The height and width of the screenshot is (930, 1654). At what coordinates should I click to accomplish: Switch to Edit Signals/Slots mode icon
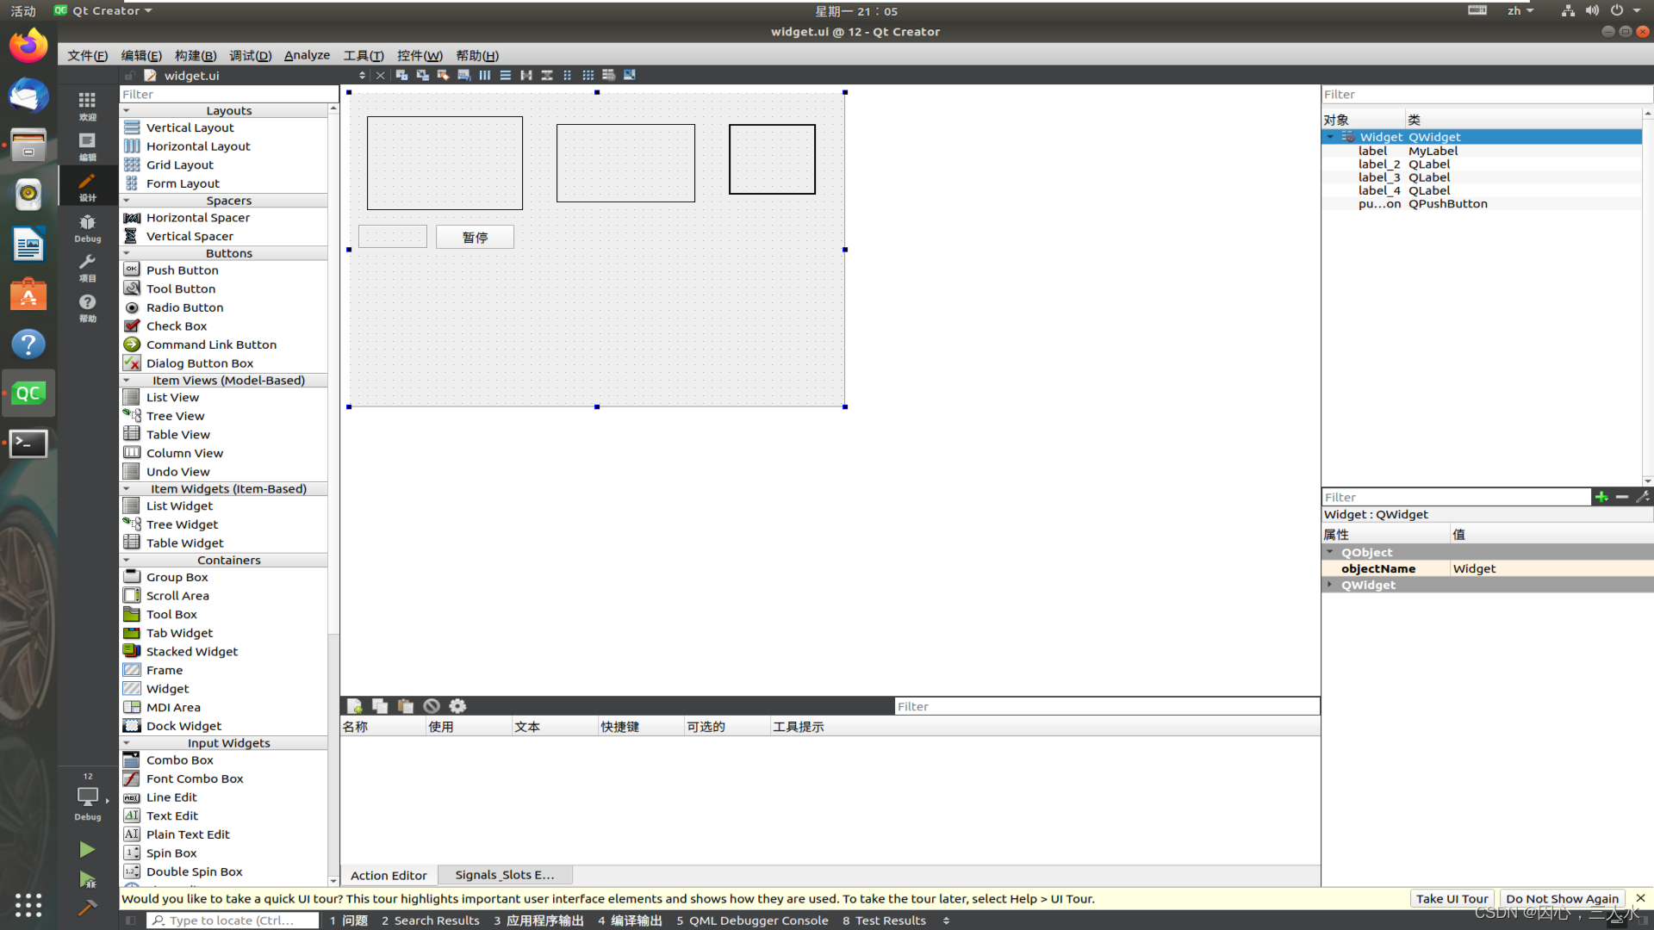coord(423,75)
